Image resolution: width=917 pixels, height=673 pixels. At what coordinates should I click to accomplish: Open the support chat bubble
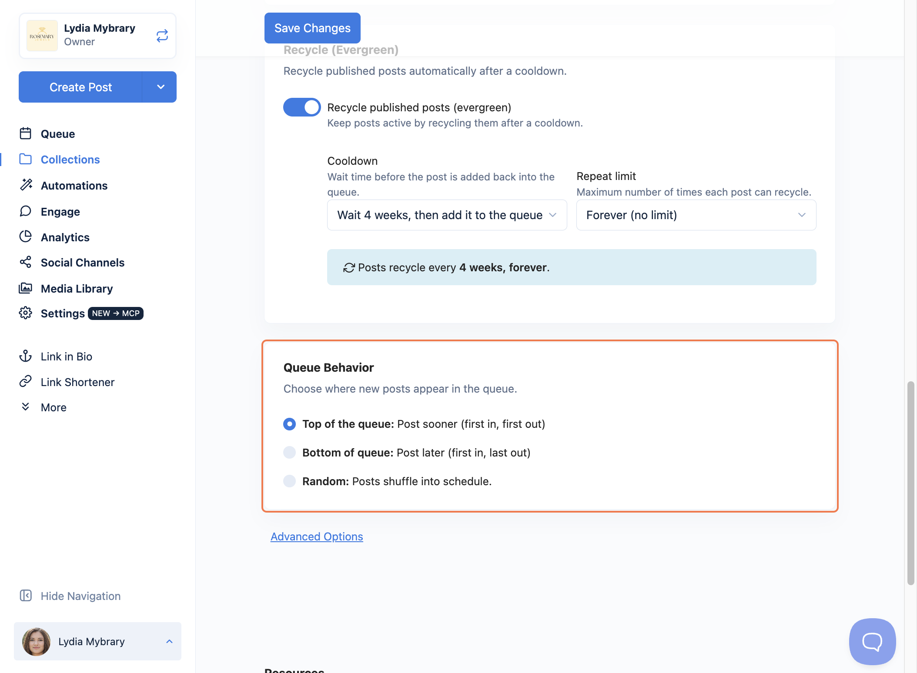[x=872, y=641]
